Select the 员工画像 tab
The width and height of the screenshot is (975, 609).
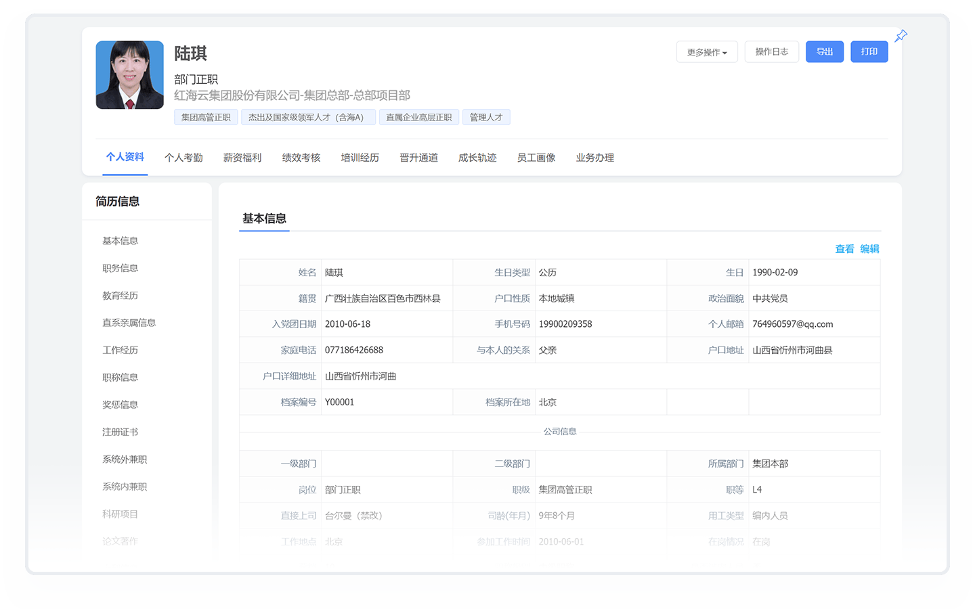tap(536, 158)
